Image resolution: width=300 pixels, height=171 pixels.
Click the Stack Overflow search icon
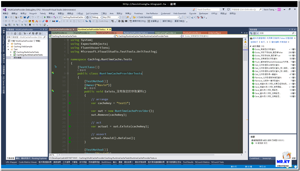[194, 9]
